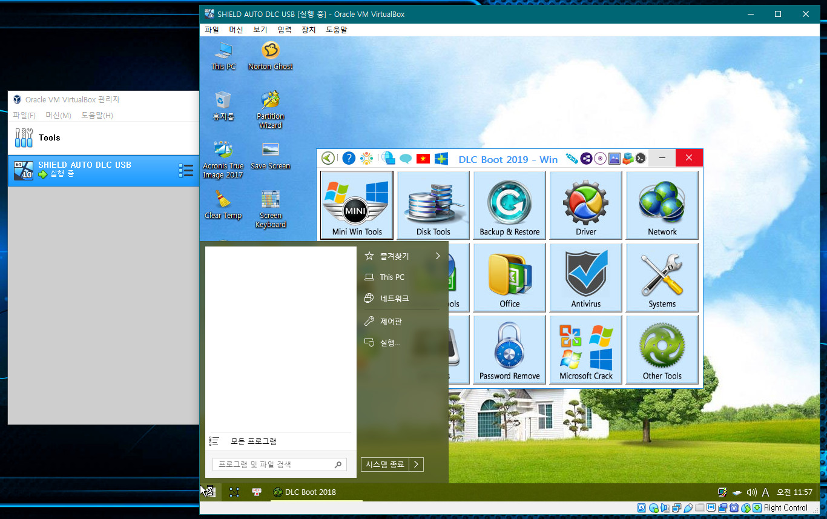Click the picture wallpaper icon in DLC Boot header
The width and height of the screenshot is (827, 519).
pos(614,158)
